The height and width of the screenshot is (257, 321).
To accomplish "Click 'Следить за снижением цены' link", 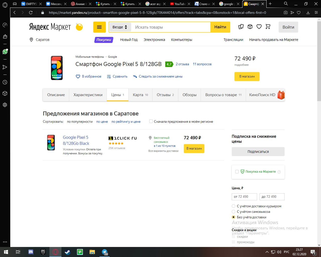I will click(158, 77).
